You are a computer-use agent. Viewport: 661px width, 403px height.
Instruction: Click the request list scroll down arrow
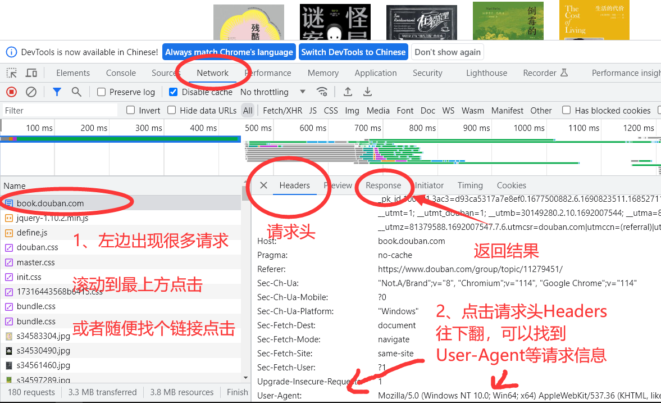(x=246, y=378)
